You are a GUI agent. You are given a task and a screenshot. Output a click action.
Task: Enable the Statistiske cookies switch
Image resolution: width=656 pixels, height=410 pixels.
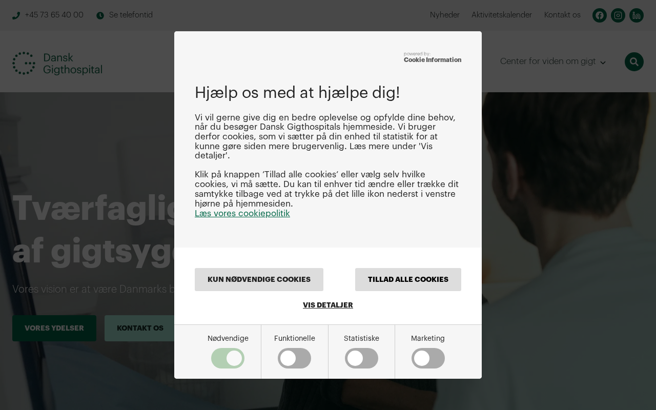pyautogui.click(x=361, y=358)
